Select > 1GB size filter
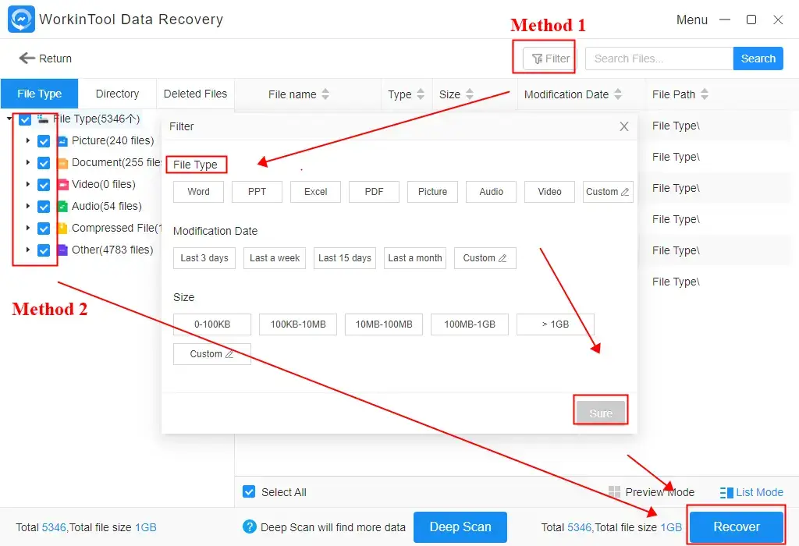This screenshot has width=799, height=546. [x=556, y=324]
